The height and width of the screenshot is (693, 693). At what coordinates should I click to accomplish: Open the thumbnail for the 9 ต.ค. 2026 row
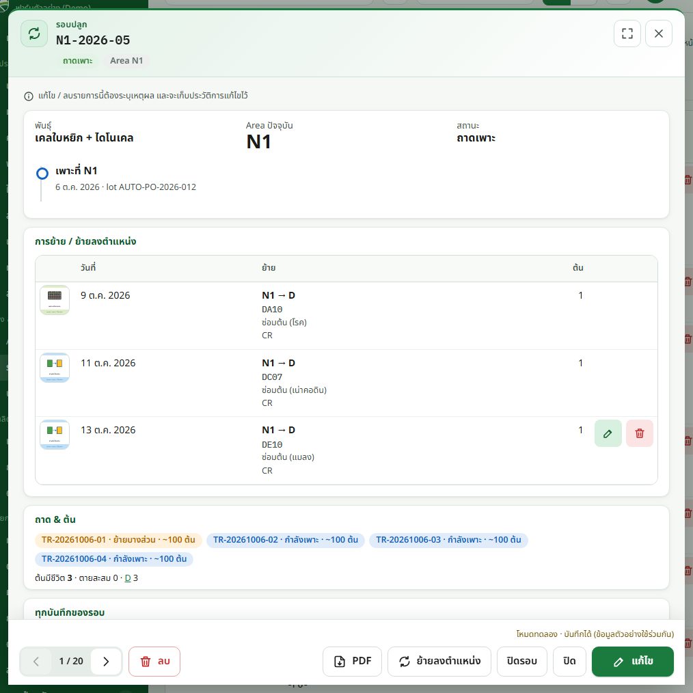(55, 300)
